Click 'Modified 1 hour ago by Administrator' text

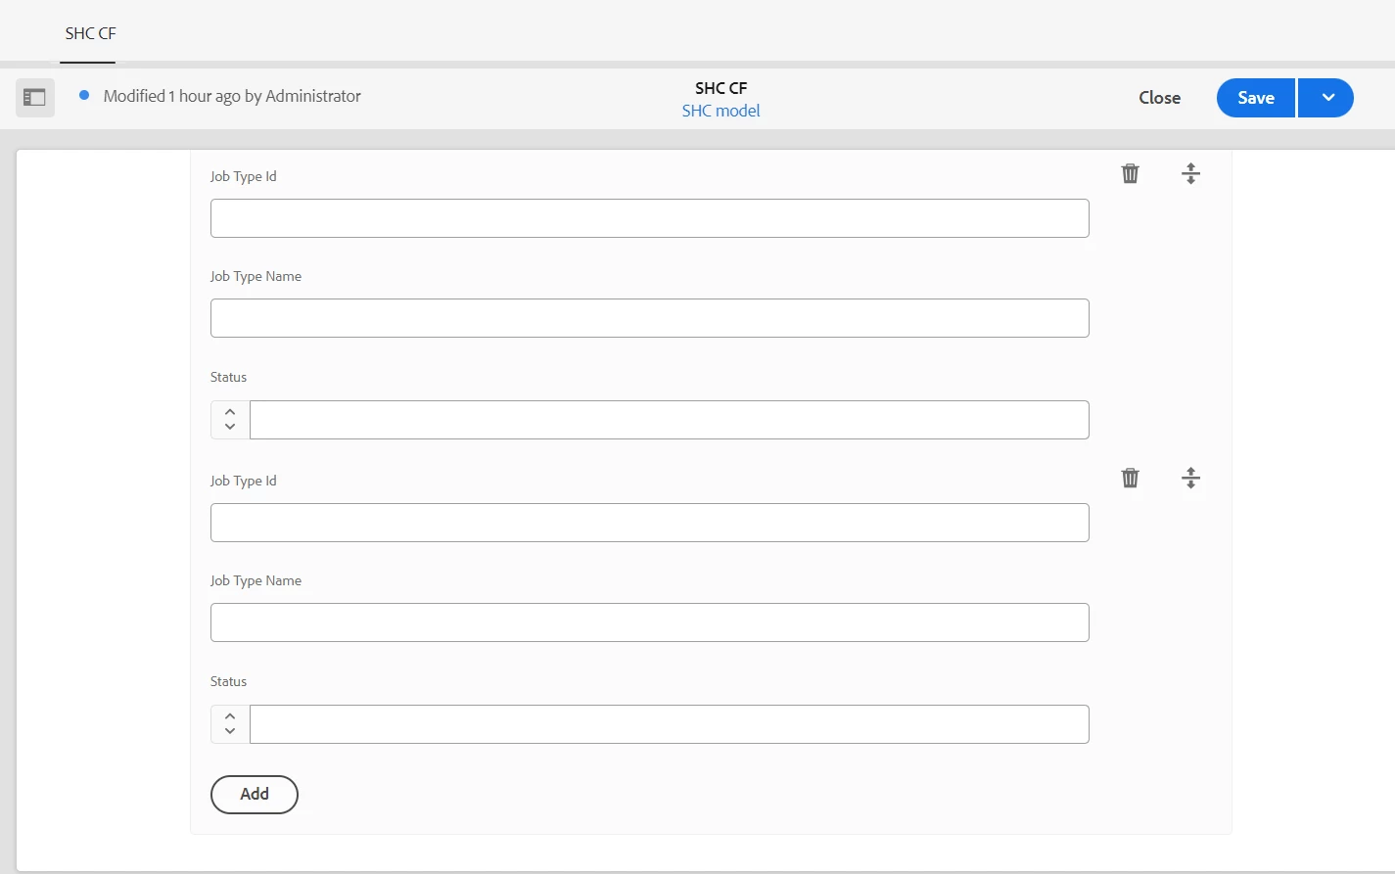coord(232,96)
